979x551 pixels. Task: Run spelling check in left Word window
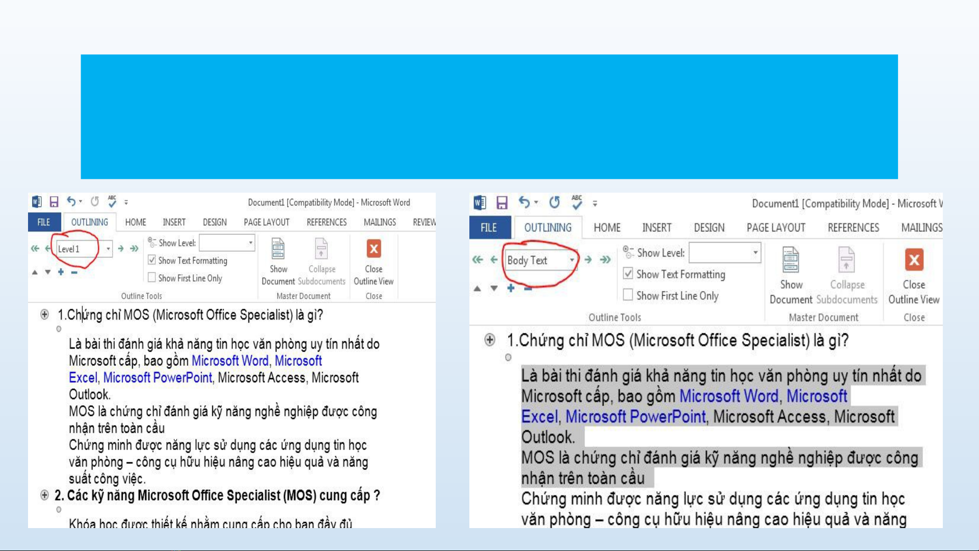pyautogui.click(x=112, y=202)
